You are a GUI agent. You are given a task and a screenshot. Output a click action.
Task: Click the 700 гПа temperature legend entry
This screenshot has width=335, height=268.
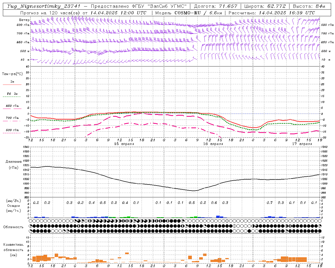pyautogui.click(x=12, y=118)
